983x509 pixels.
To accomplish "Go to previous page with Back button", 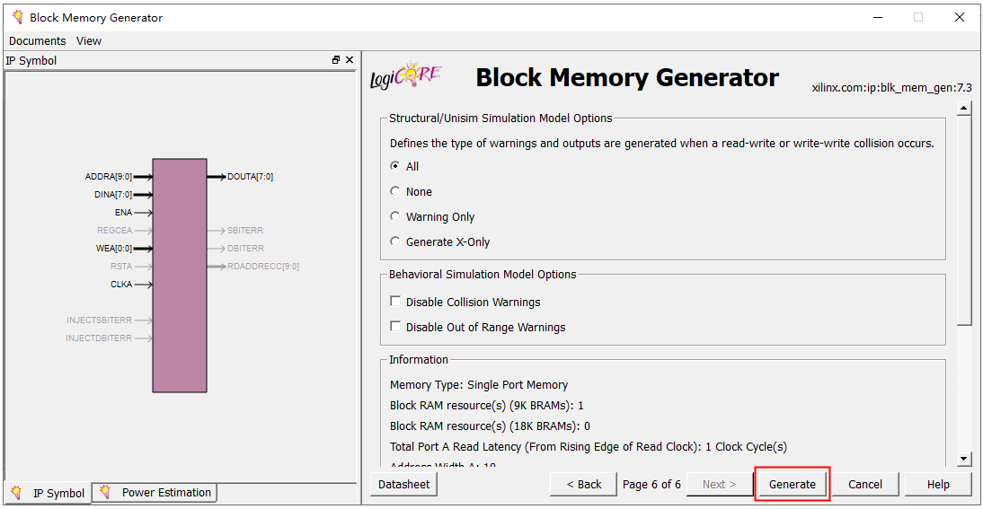I will (x=583, y=484).
